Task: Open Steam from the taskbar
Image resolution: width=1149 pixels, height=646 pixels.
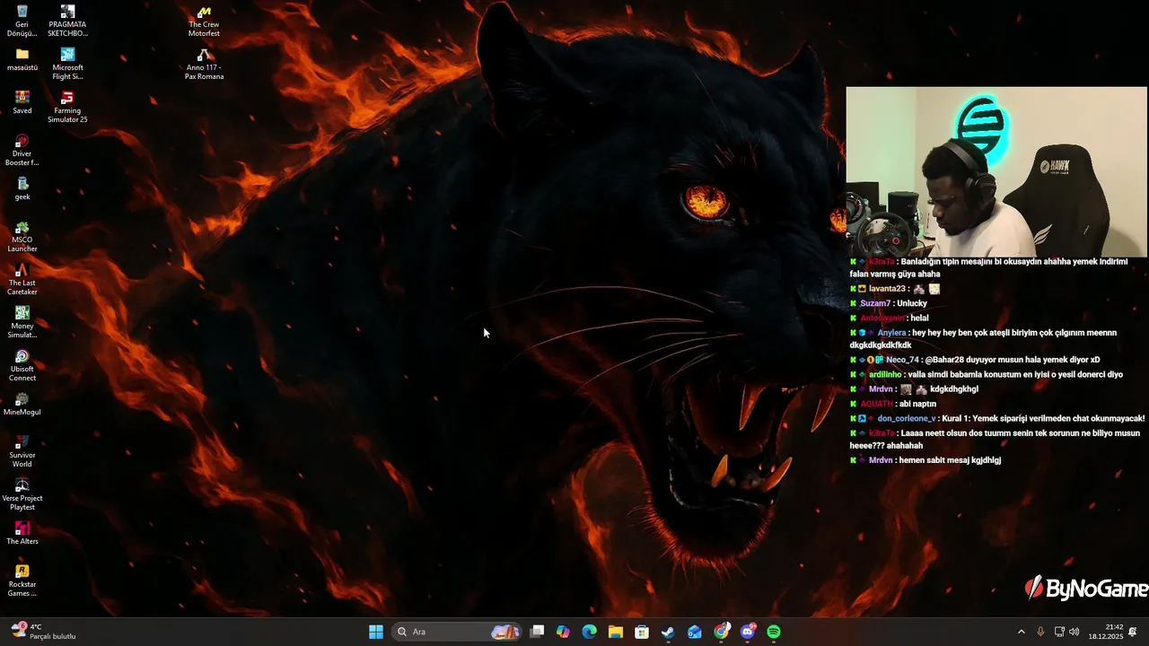Action: [668, 632]
